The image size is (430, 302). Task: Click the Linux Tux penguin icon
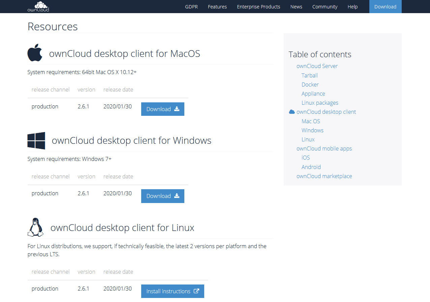coord(35,227)
